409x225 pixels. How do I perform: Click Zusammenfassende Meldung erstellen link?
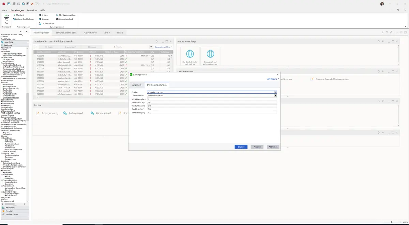click(x=329, y=79)
